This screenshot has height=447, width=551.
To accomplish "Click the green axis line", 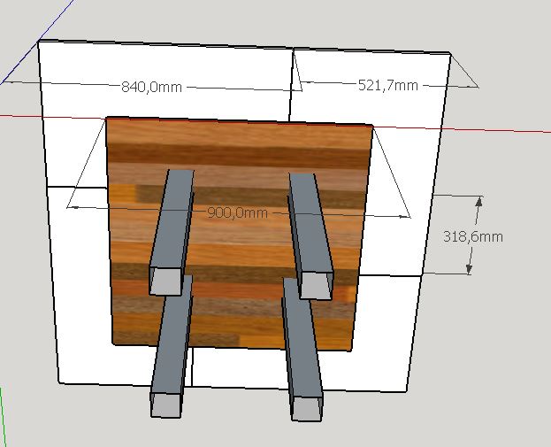I will click(x=3, y=423).
